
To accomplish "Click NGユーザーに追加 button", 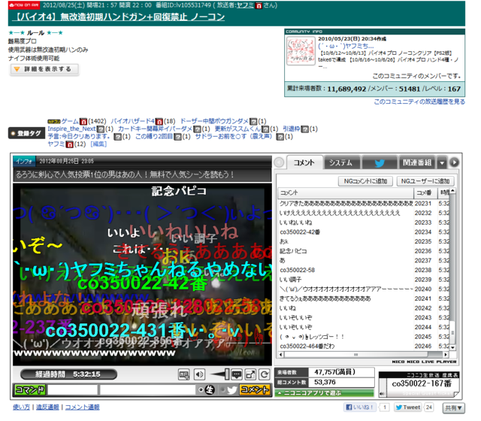I will click(x=425, y=181).
